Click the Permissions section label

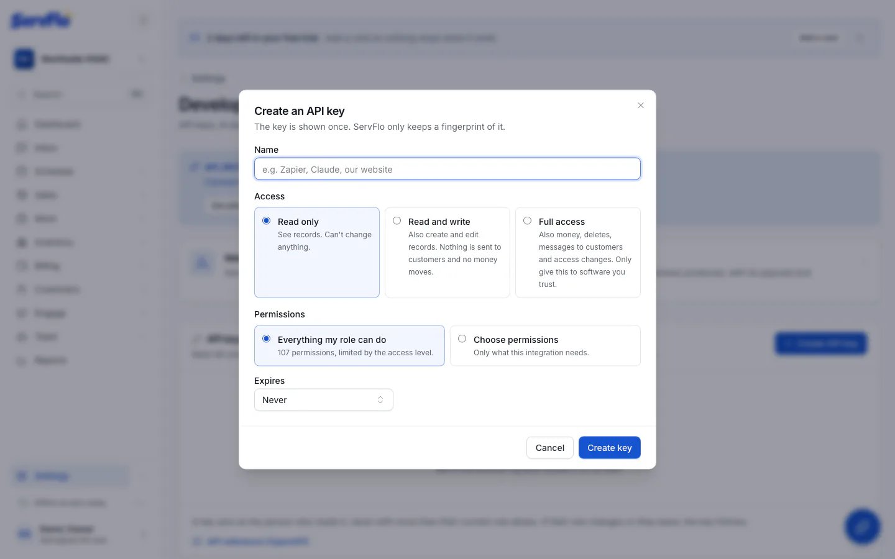pyautogui.click(x=280, y=314)
